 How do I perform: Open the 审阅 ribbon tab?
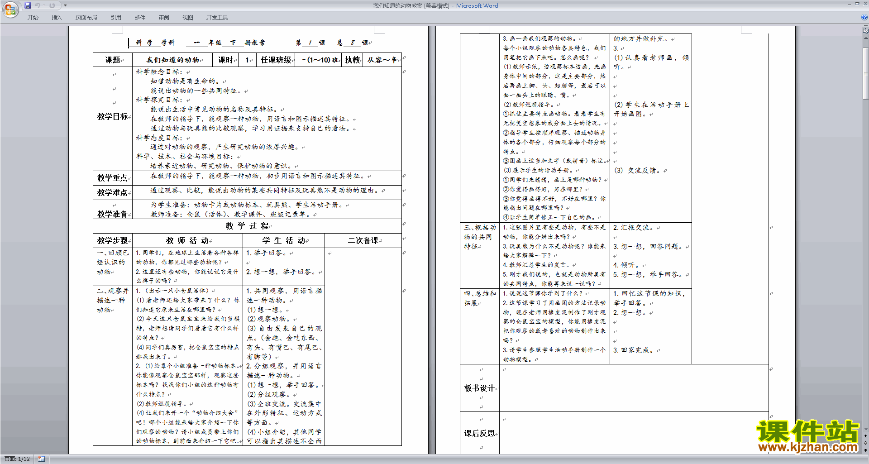[x=164, y=17]
